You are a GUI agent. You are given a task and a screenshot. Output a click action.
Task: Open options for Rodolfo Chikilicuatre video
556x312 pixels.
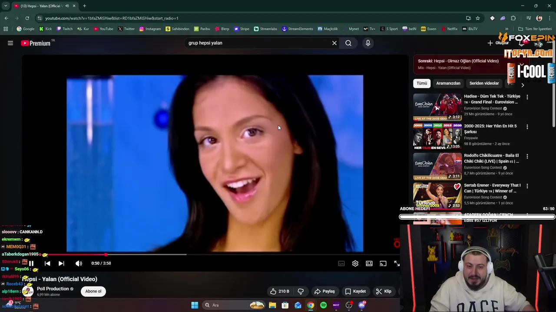click(527, 156)
